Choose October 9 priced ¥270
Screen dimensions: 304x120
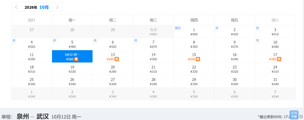point(235,44)
